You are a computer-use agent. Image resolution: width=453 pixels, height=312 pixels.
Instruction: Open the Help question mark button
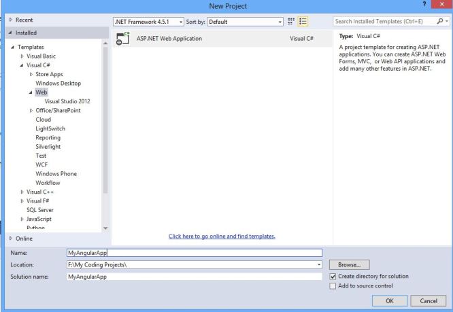point(424,4)
